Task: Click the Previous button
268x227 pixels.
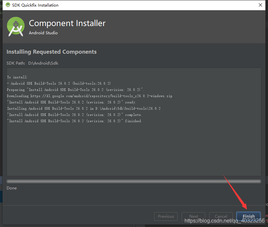Action: click(166, 216)
